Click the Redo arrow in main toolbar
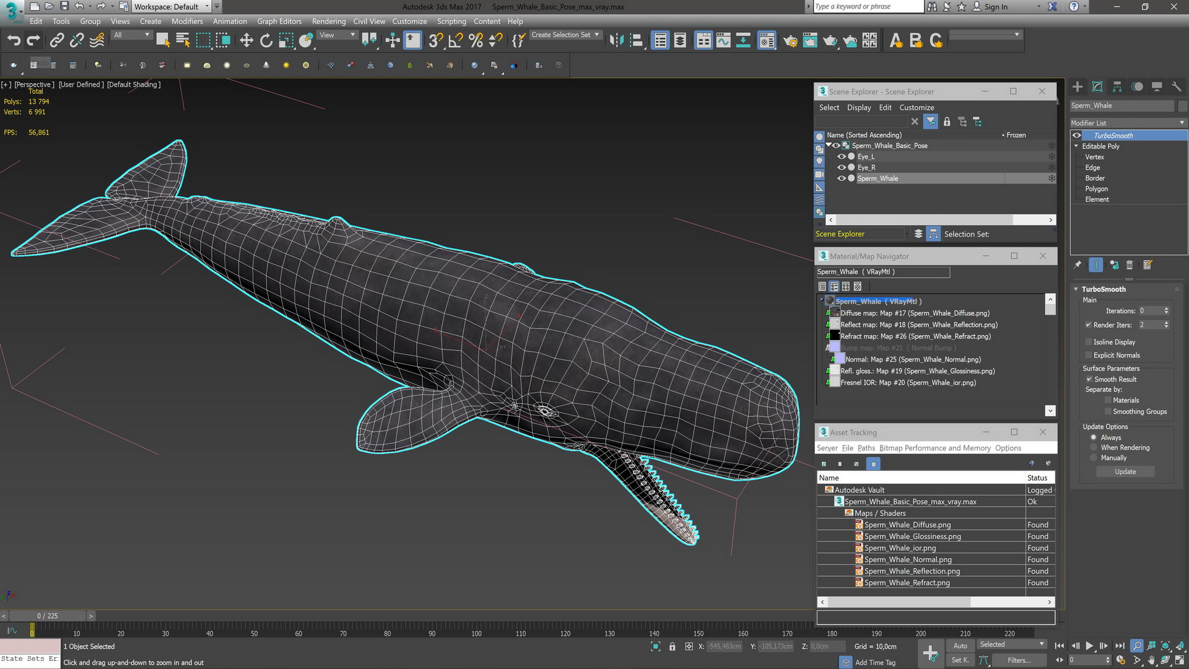 click(33, 41)
